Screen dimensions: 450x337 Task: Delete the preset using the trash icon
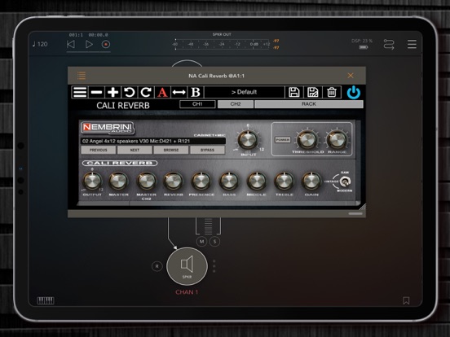332,92
